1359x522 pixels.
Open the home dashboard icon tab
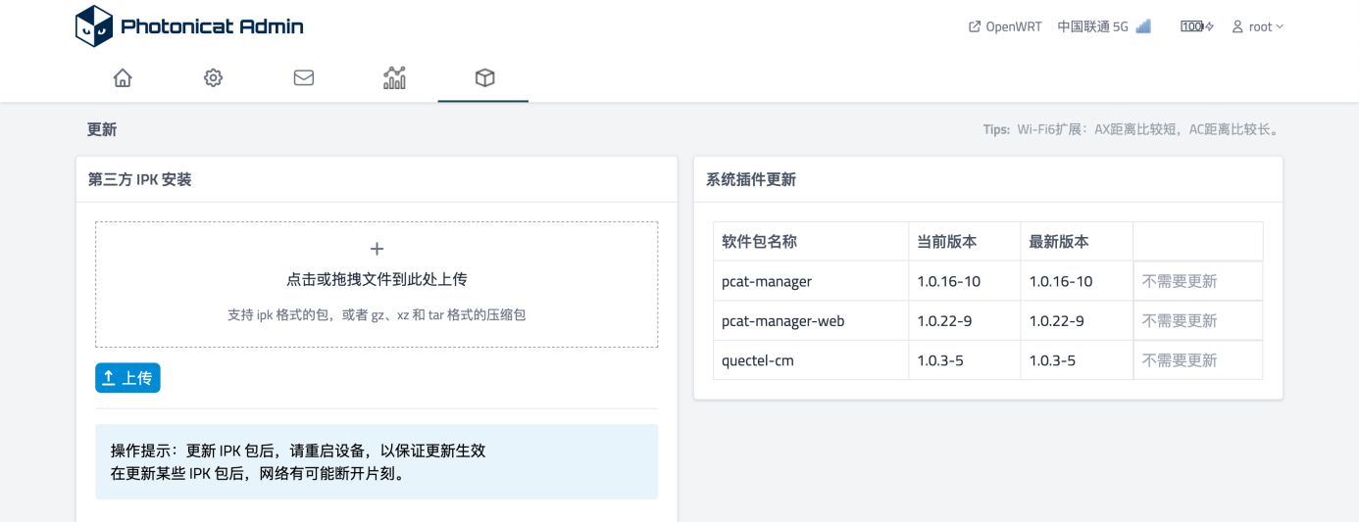coord(123,78)
